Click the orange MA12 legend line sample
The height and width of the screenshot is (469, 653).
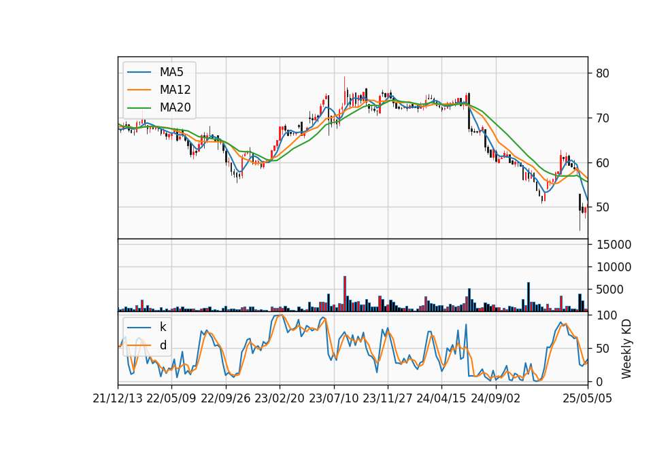click(139, 90)
